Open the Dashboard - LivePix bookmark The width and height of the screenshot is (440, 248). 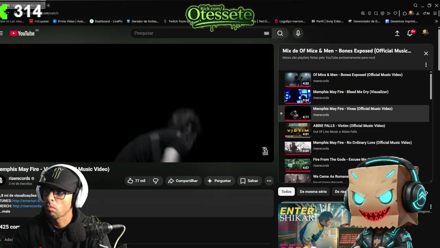[106, 21]
